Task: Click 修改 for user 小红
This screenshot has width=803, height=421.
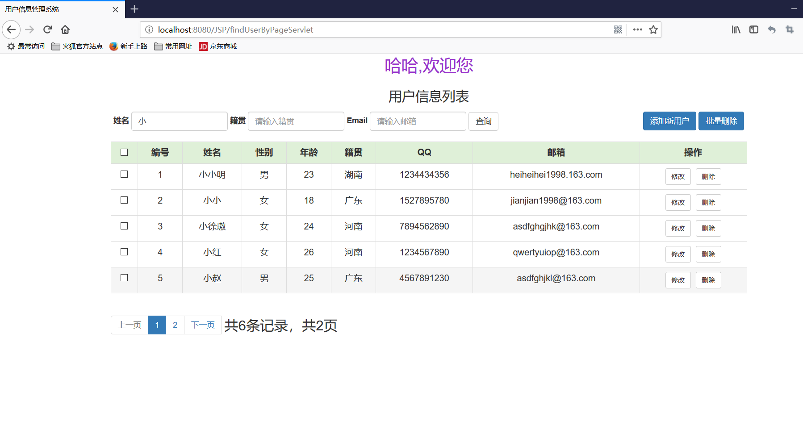Action: 678,254
